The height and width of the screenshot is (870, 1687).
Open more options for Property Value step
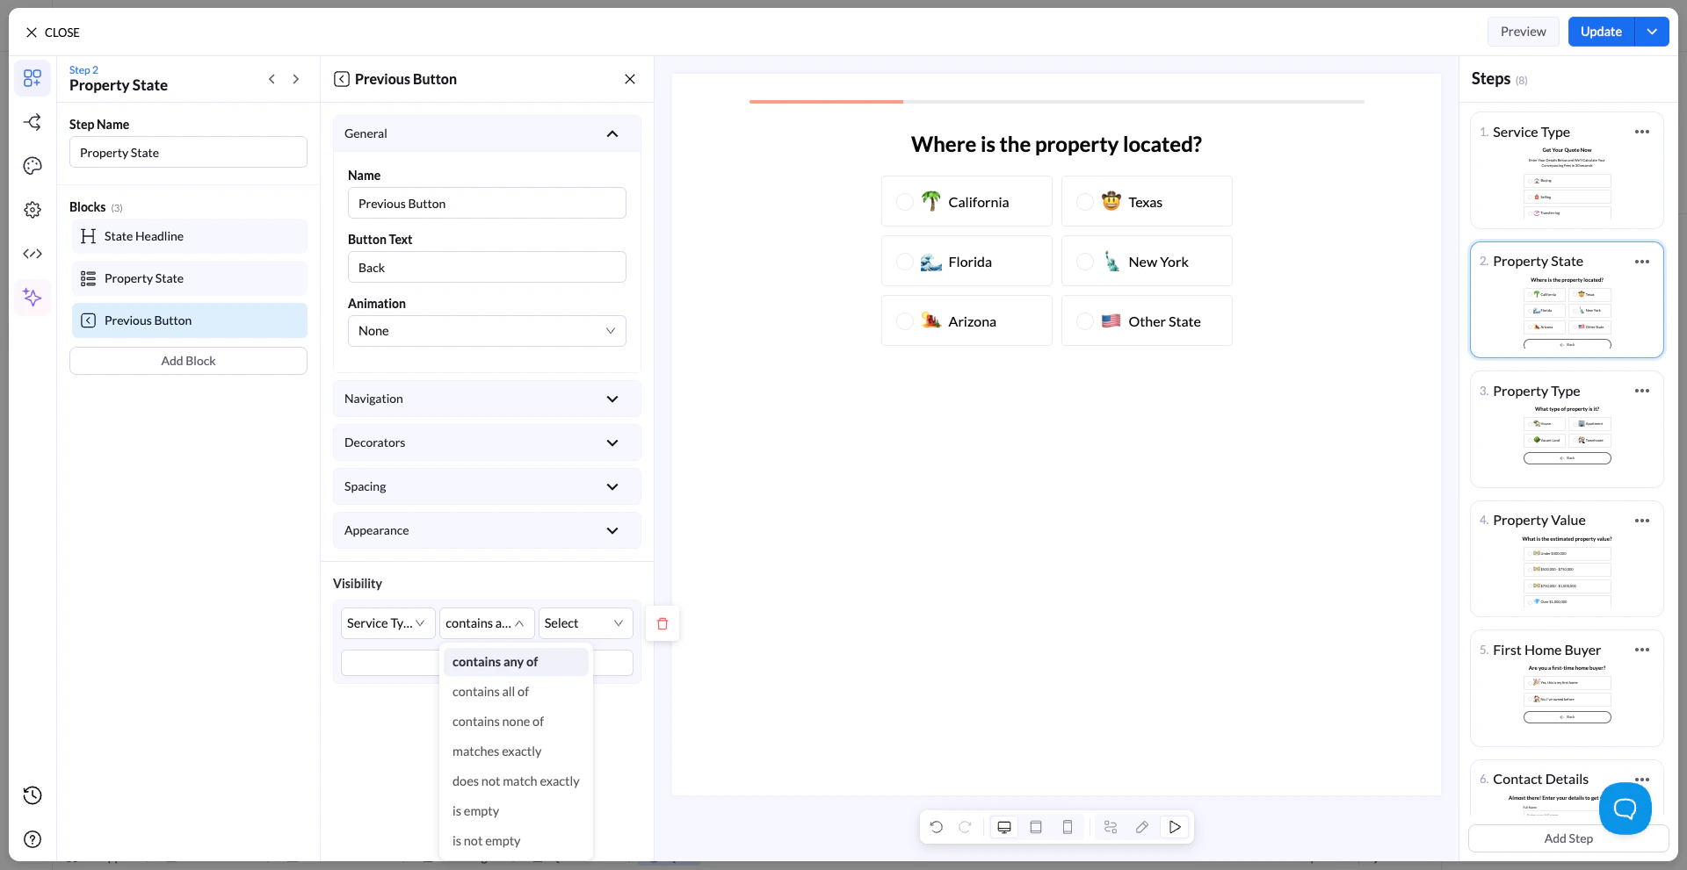coord(1642,521)
